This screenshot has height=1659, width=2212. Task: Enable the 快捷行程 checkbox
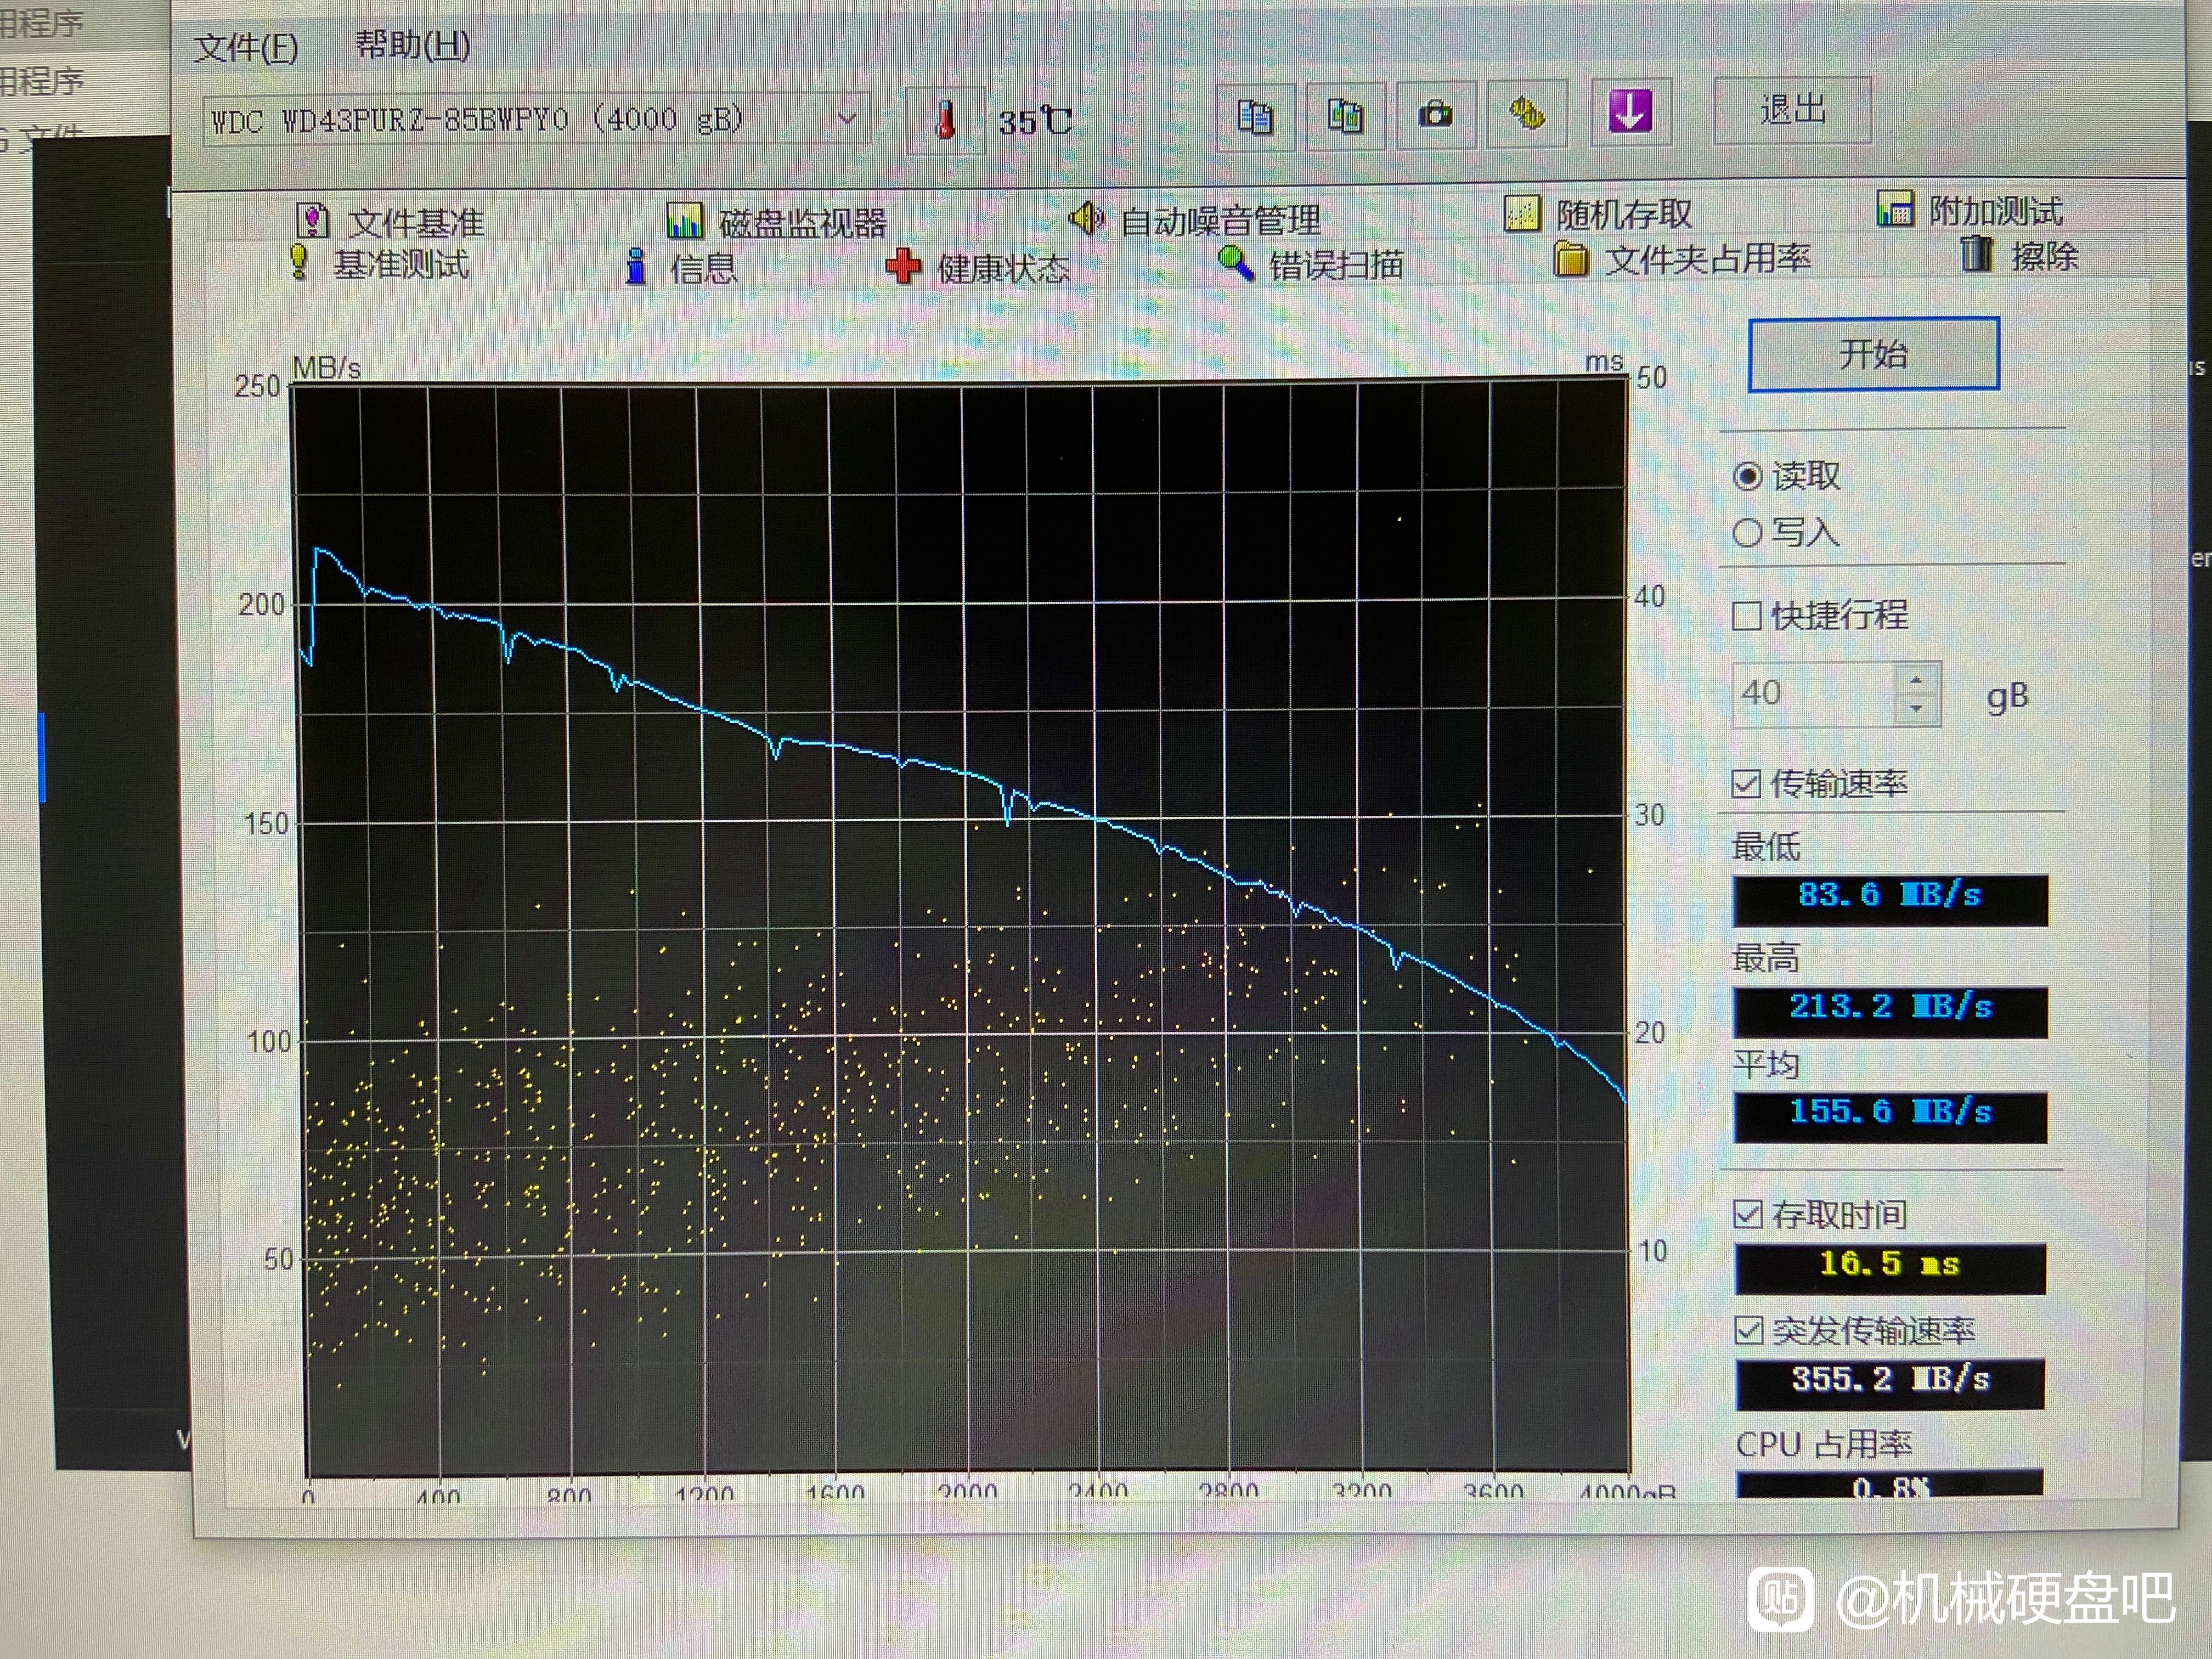[1746, 615]
